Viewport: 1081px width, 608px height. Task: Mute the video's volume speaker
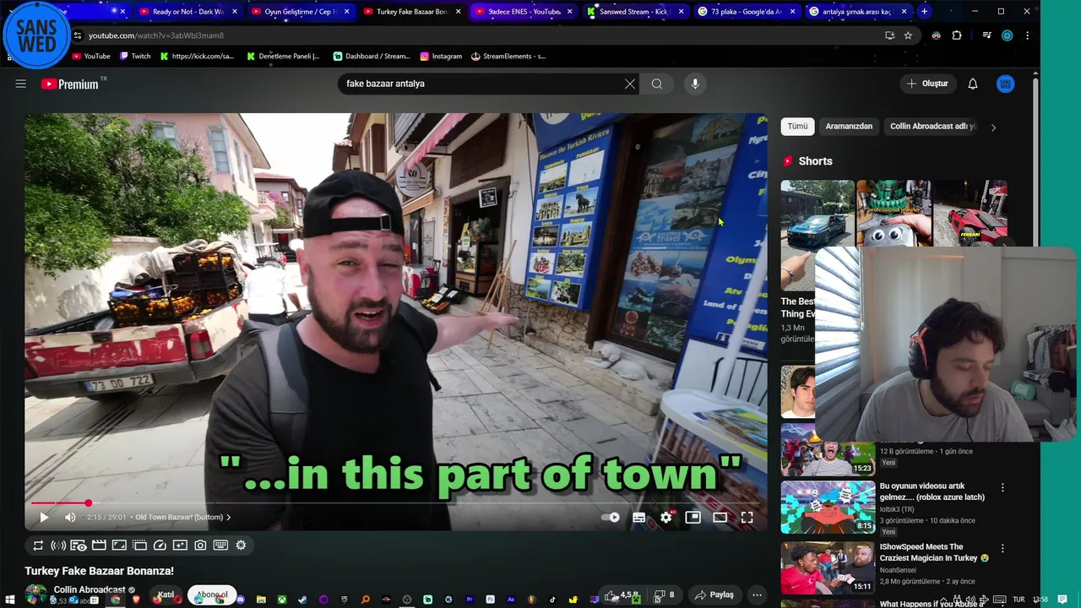pos(70,518)
